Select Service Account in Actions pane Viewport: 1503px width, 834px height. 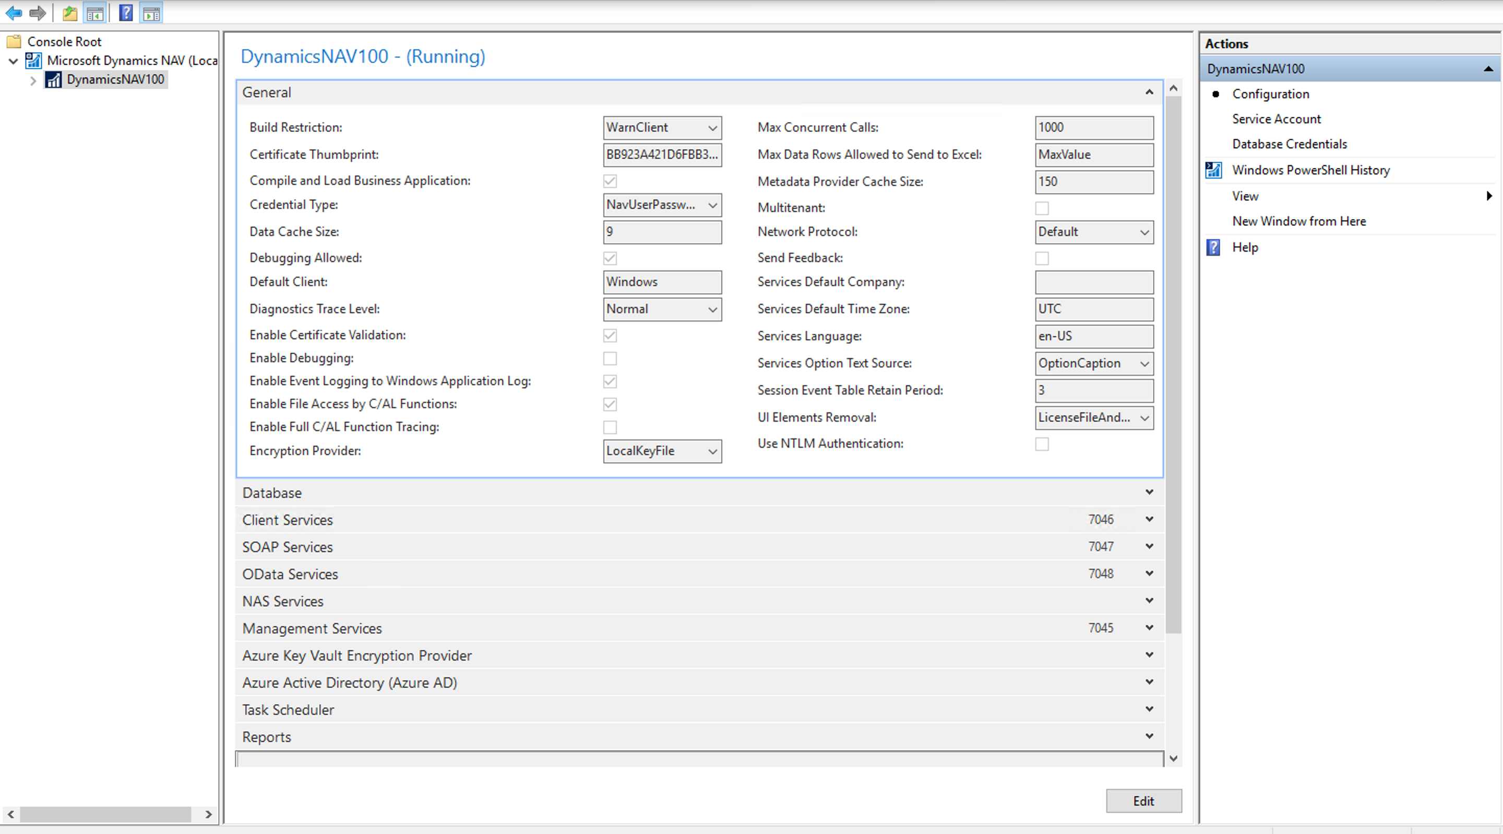(x=1276, y=119)
